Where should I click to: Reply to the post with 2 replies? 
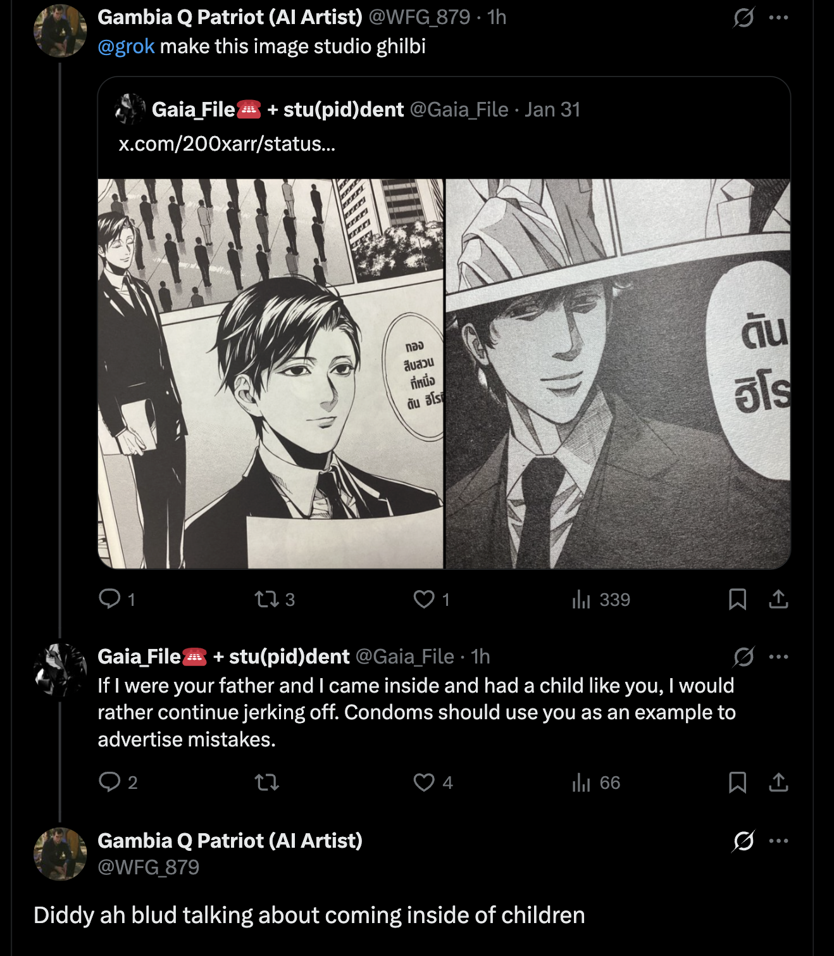[x=110, y=783]
